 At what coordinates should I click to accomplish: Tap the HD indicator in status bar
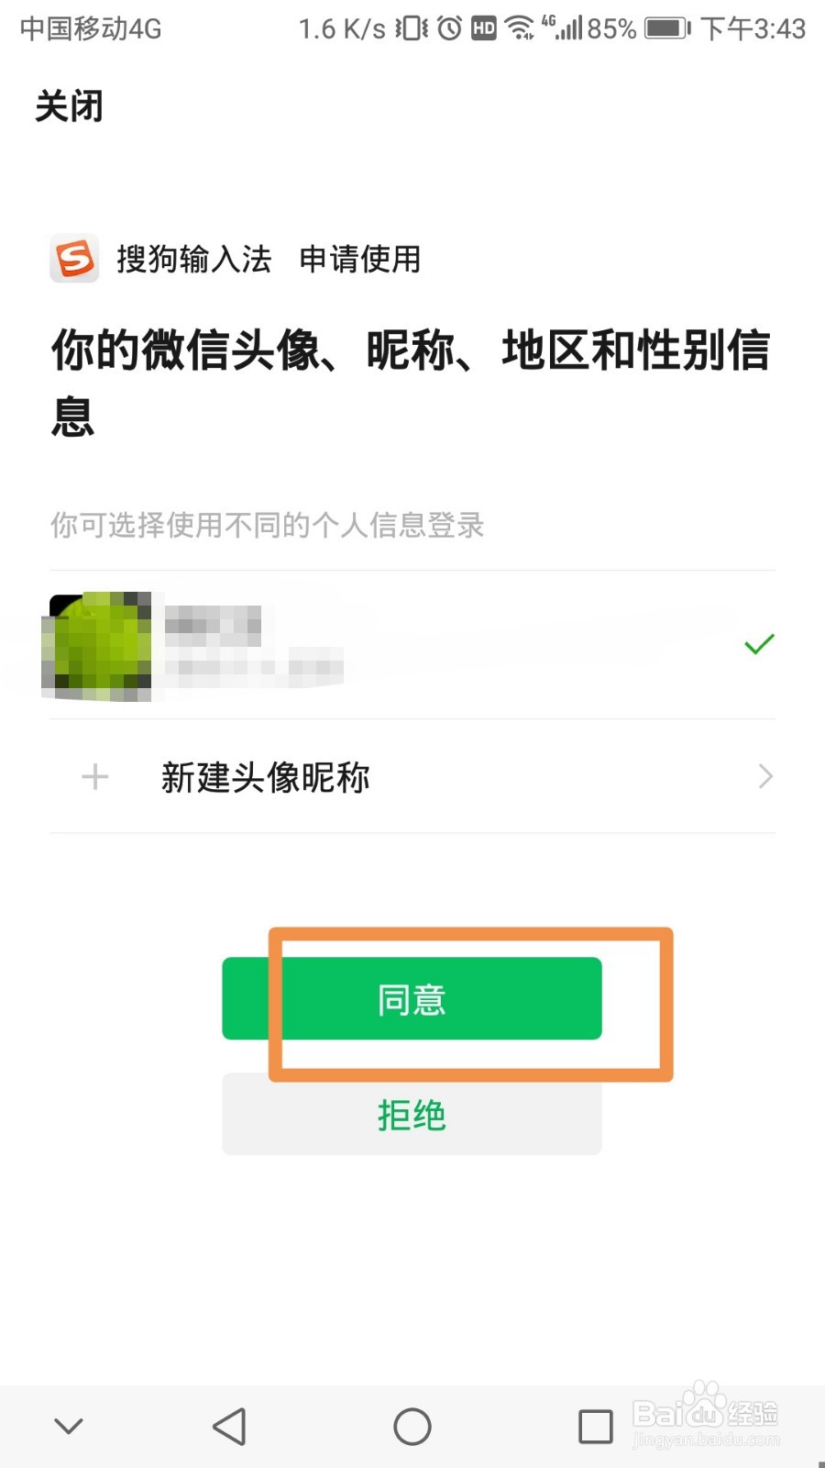tap(483, 28)
